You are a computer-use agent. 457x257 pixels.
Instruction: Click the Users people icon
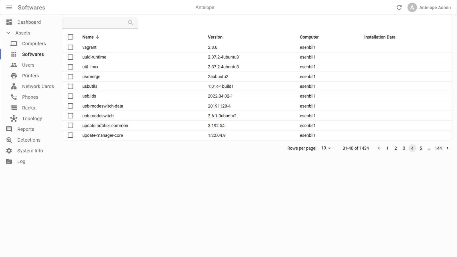[x=14, y=65]
